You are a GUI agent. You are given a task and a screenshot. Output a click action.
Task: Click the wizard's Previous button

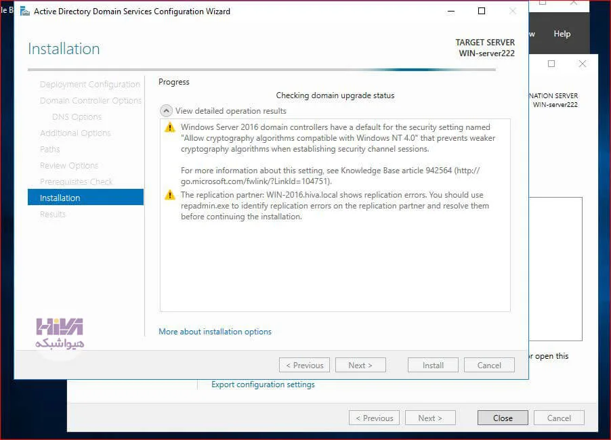304,366
